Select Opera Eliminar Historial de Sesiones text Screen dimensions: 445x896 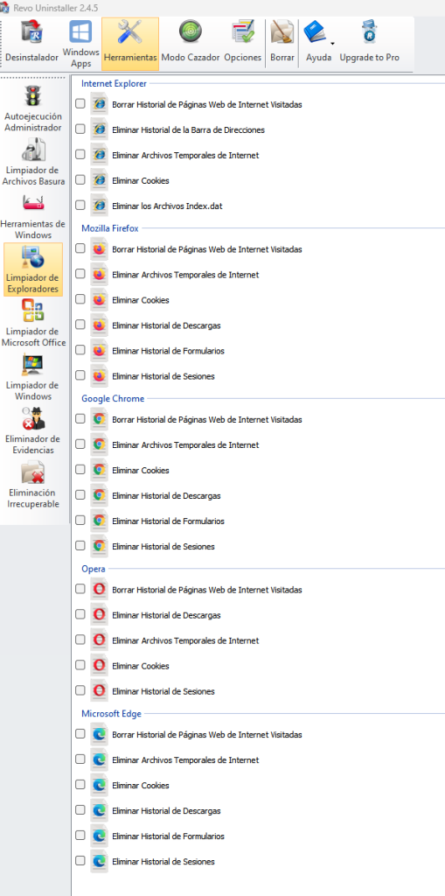coord(163,691)
